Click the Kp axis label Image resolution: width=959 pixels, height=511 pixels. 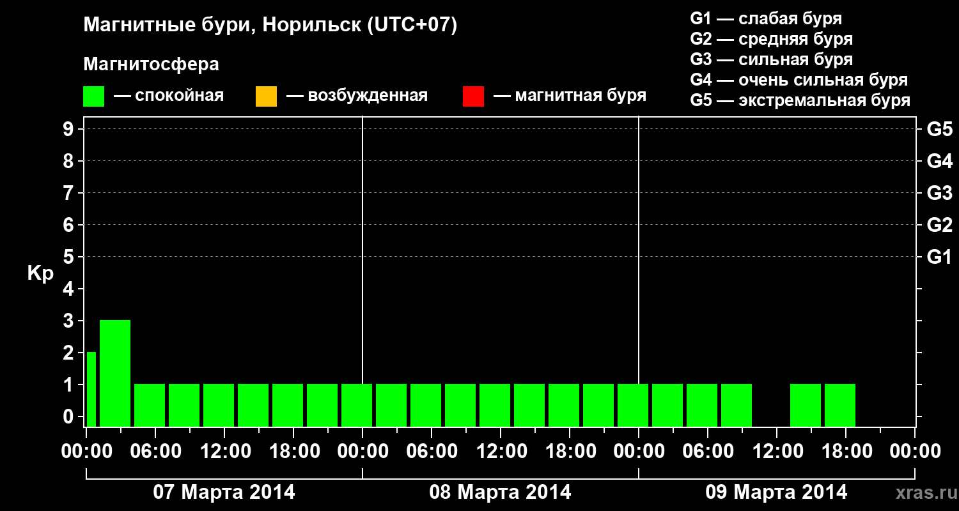point(40,273)
